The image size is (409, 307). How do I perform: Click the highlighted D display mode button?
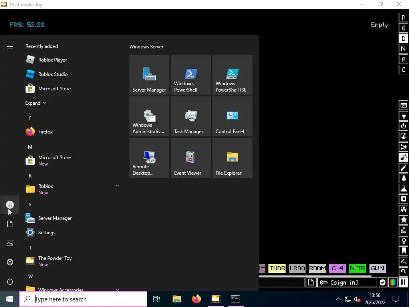coord(403,38)
